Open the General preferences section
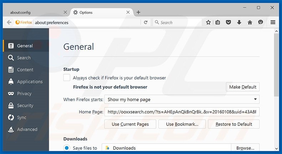This screenshot has height=154, width=282. [x=26, y=46]
